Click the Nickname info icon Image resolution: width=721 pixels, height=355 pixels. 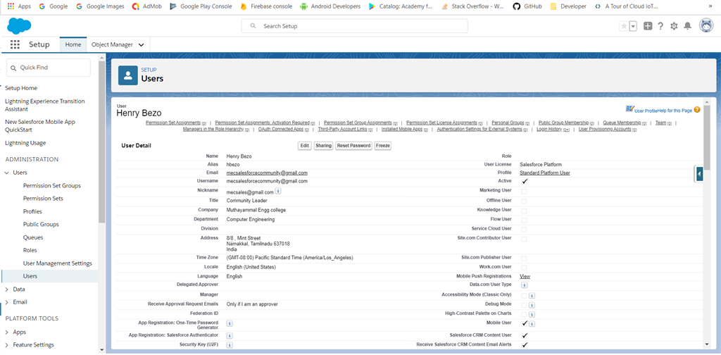278,191
